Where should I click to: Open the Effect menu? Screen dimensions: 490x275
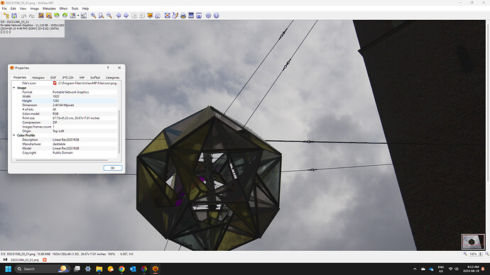(x=63, y=9)
